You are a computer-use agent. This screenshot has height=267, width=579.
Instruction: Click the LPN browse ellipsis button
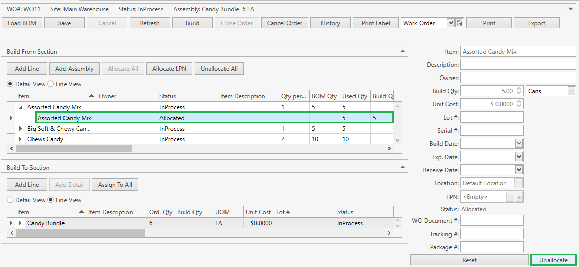click(x=510, y=197)
